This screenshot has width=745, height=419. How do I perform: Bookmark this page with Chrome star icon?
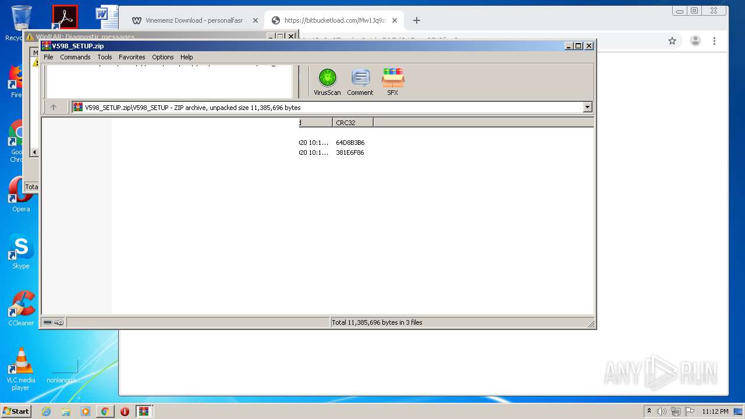[672, 41]
